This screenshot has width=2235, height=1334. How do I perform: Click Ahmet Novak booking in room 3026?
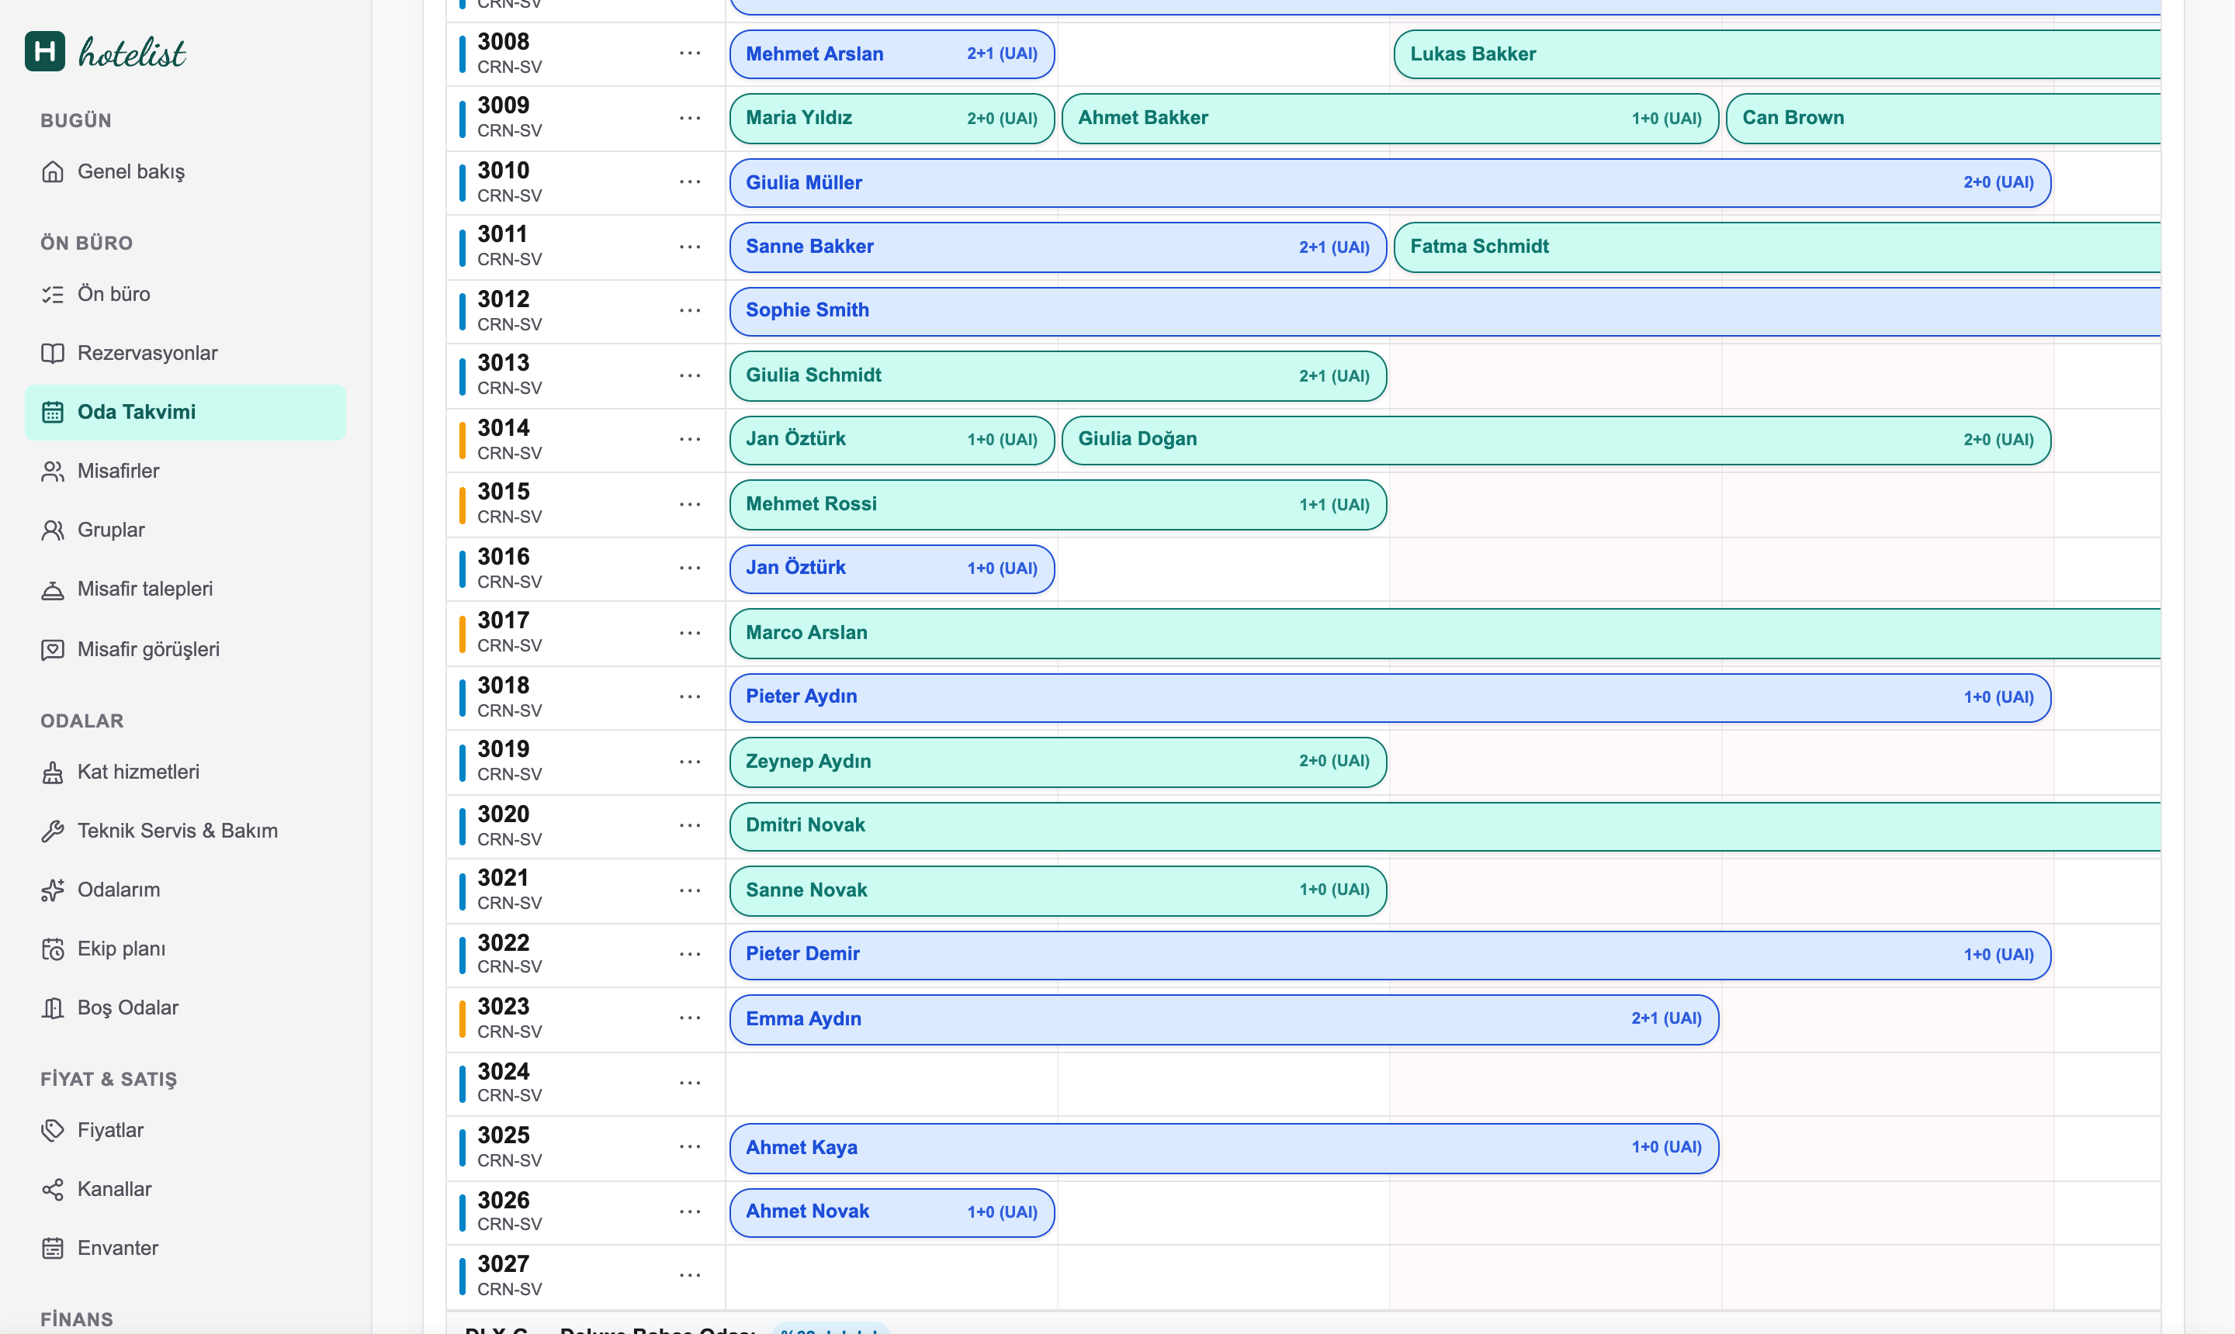pos(892,1211)
